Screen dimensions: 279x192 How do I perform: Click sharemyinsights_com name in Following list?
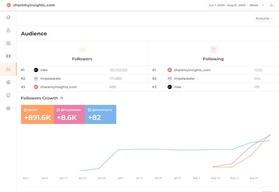click(x=192, y=70)
